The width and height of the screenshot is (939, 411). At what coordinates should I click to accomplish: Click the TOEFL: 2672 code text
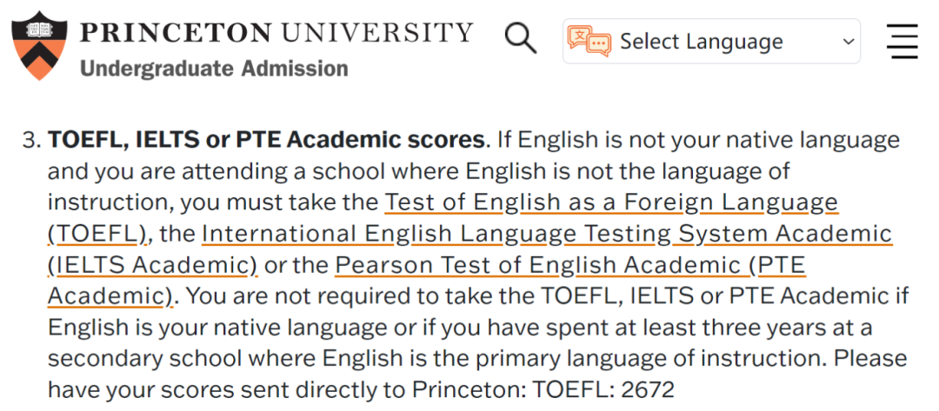pyautogui.click(x=603, y=391)
